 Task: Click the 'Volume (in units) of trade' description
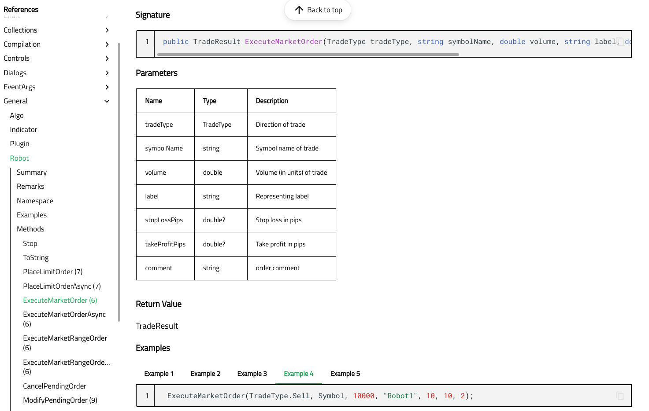[291, 172]
